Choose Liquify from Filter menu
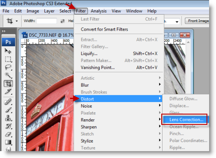Image resolution: width=216 pixels, height=158 pixels. [x=119, y=53]
